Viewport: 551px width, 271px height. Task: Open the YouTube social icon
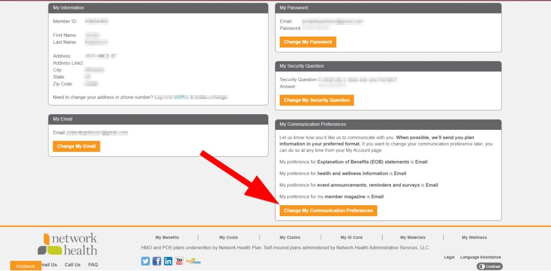click(x=179, y=261)
